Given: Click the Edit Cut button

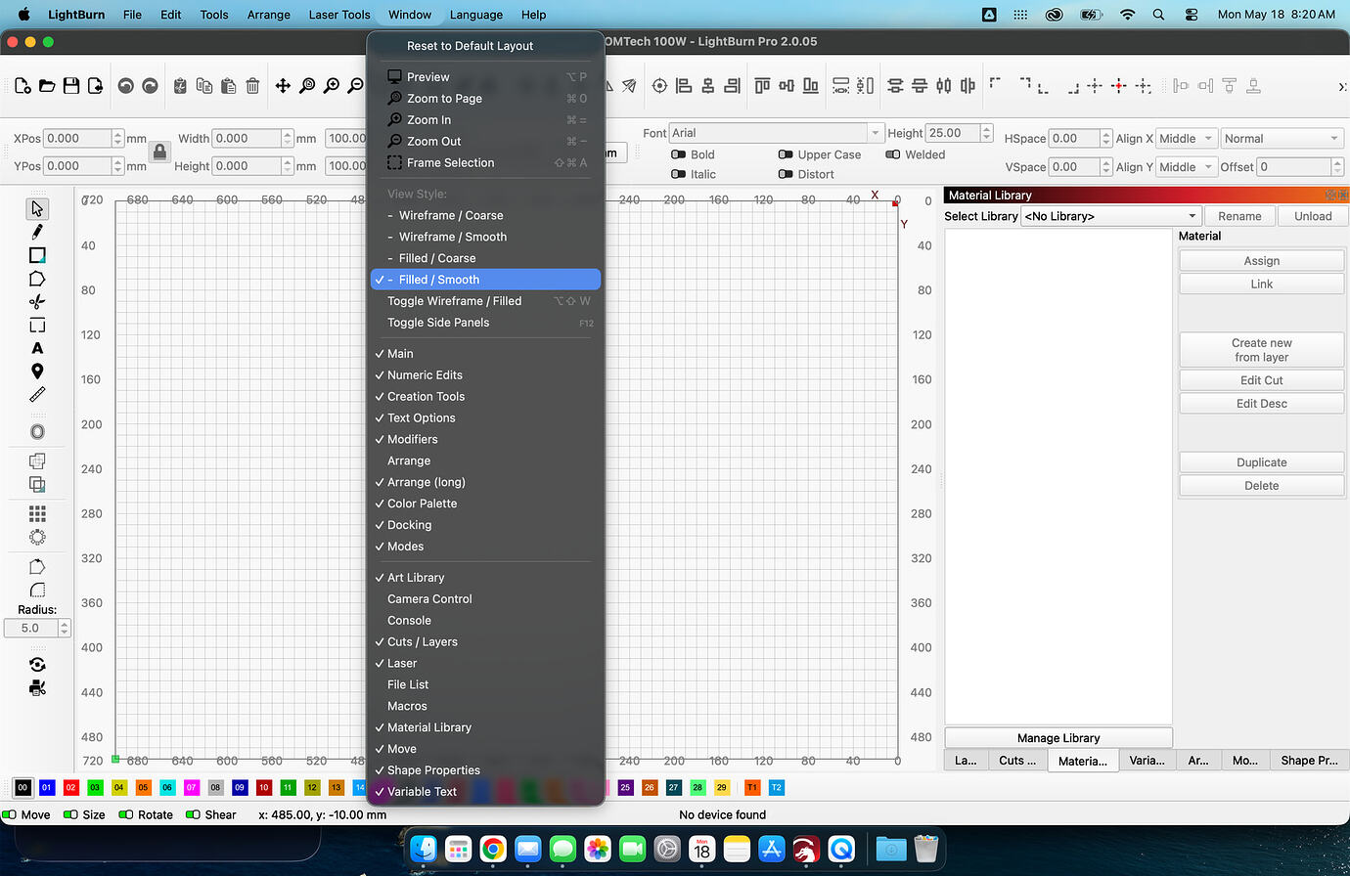Looking at the screenshot, I should coord(1262,380).
